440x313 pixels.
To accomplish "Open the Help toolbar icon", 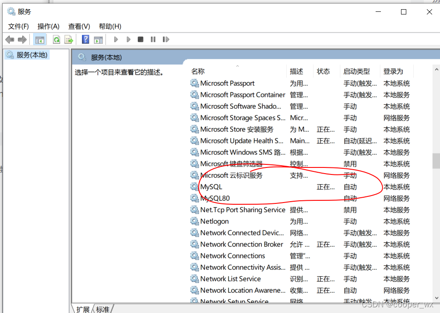I will click(85, 39).
